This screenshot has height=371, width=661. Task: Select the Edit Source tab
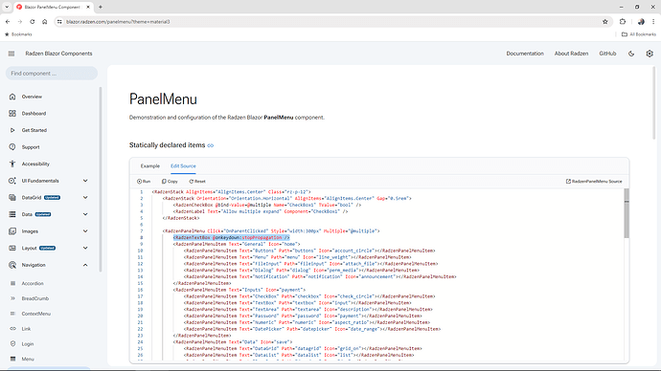click(x=183, y=166)
